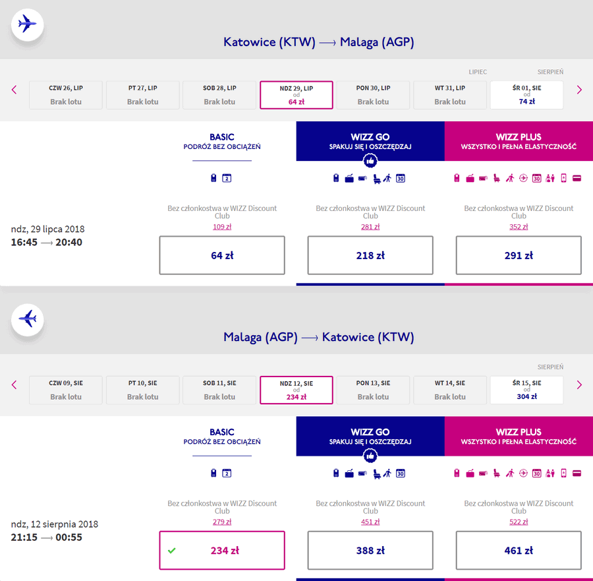Click the priority boarding walker icon, outbound WIZZ PLUS
This screenshot has width=593, height=581.
(510, 178)
